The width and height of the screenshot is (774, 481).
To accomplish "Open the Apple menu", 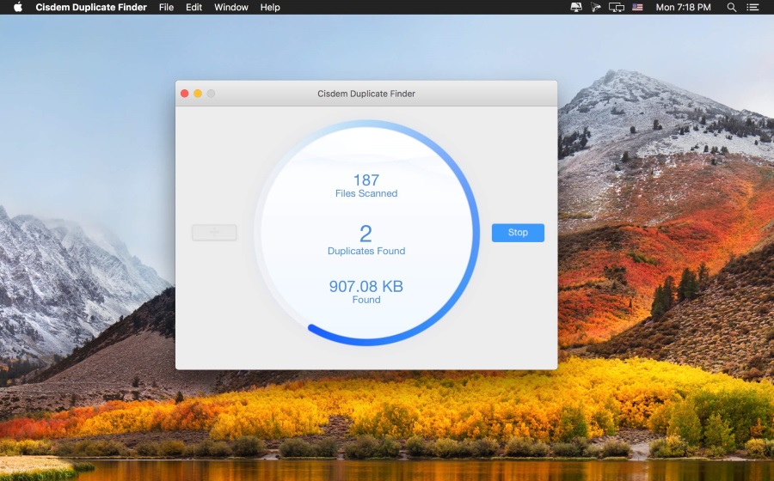I will [x=18, y=7].
